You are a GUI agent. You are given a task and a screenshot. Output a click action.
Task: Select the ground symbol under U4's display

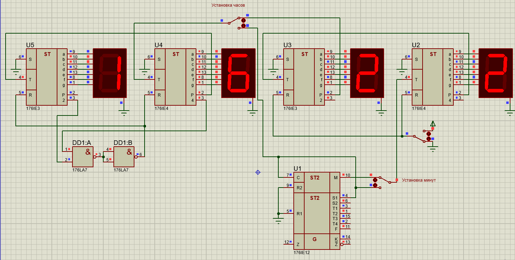click(252, 113)
